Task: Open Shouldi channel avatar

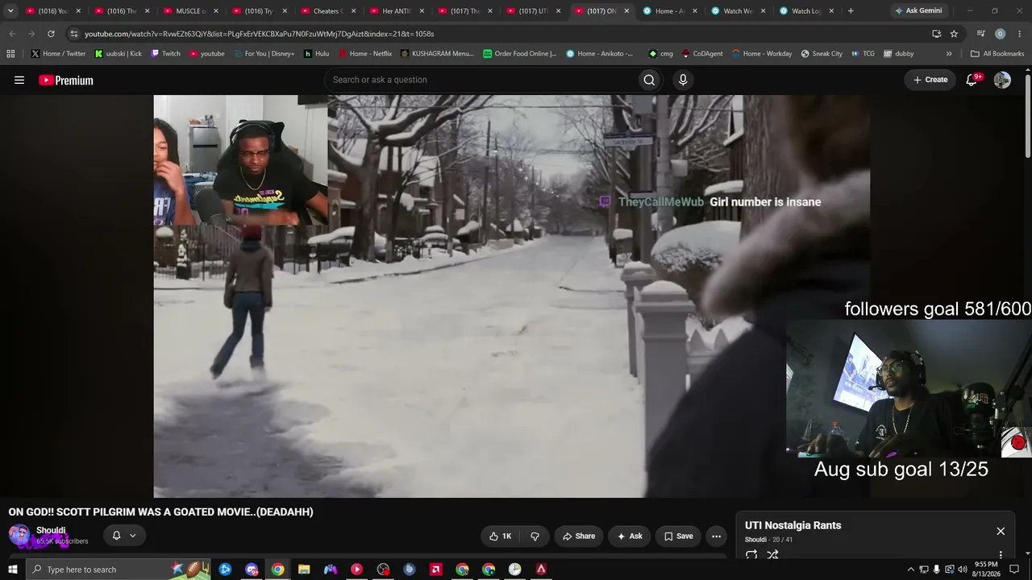Action: 19,535
